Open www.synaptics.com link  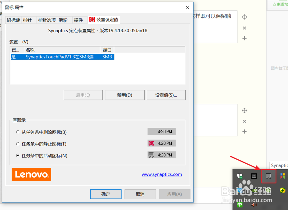[162, 174]
